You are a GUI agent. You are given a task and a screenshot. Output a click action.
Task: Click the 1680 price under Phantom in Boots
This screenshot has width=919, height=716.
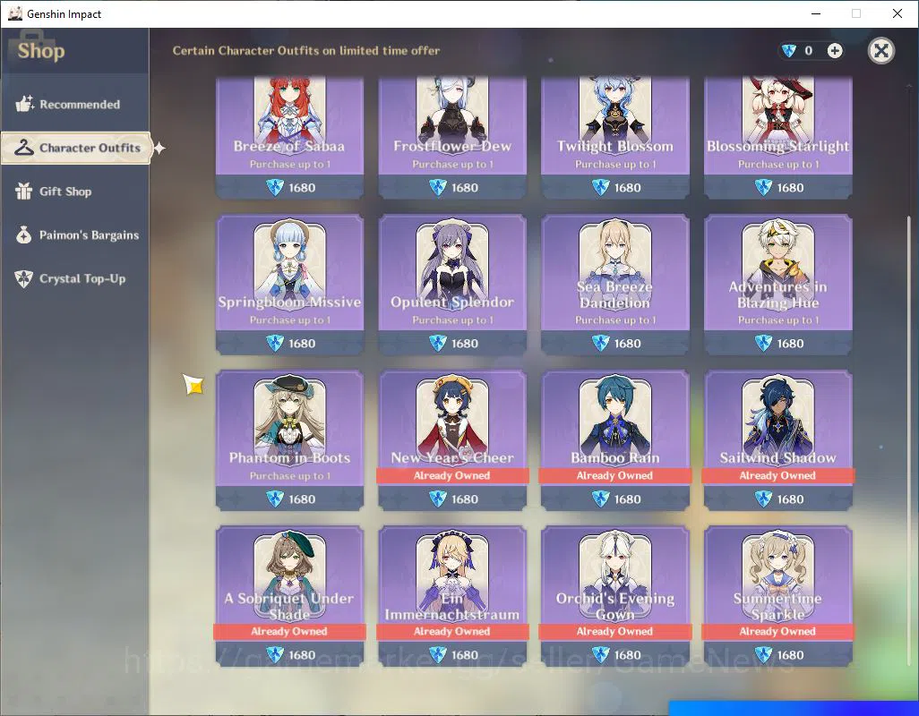tap(289, 499)
